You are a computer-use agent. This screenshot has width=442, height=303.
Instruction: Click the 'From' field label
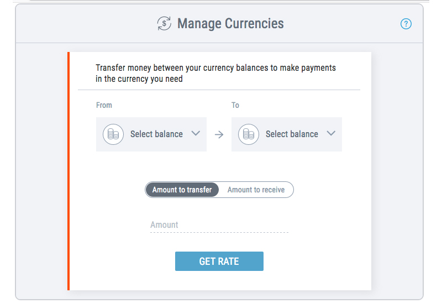click(104, 105)
